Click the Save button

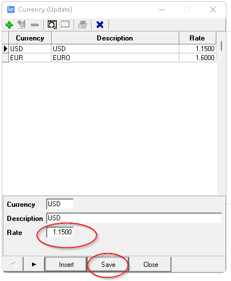click(x=108, y=265)
